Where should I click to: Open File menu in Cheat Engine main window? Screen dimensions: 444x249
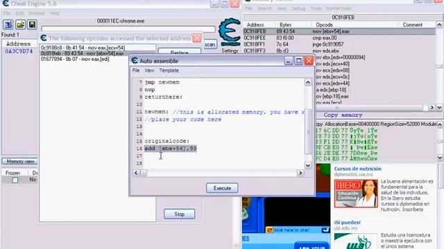(x=7, y=13)
